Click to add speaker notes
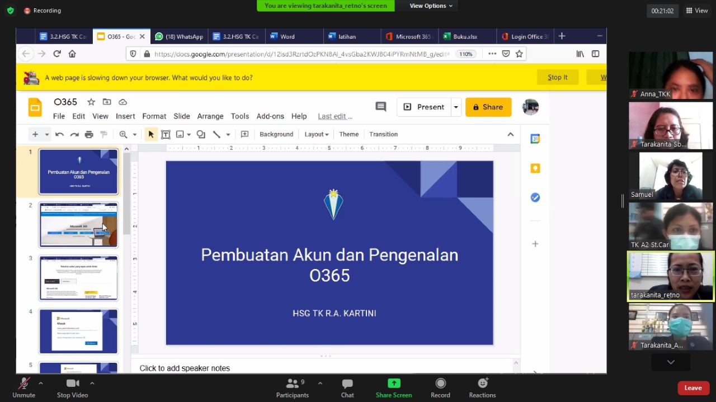 tap(185, 368)
